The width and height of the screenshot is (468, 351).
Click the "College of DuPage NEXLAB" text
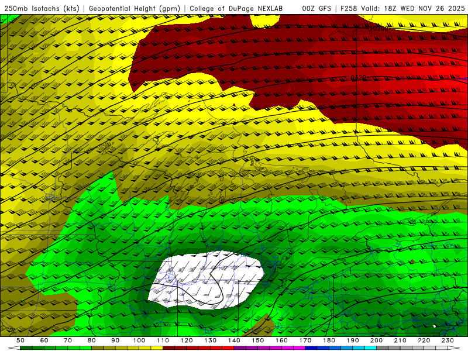pos(236,8)
